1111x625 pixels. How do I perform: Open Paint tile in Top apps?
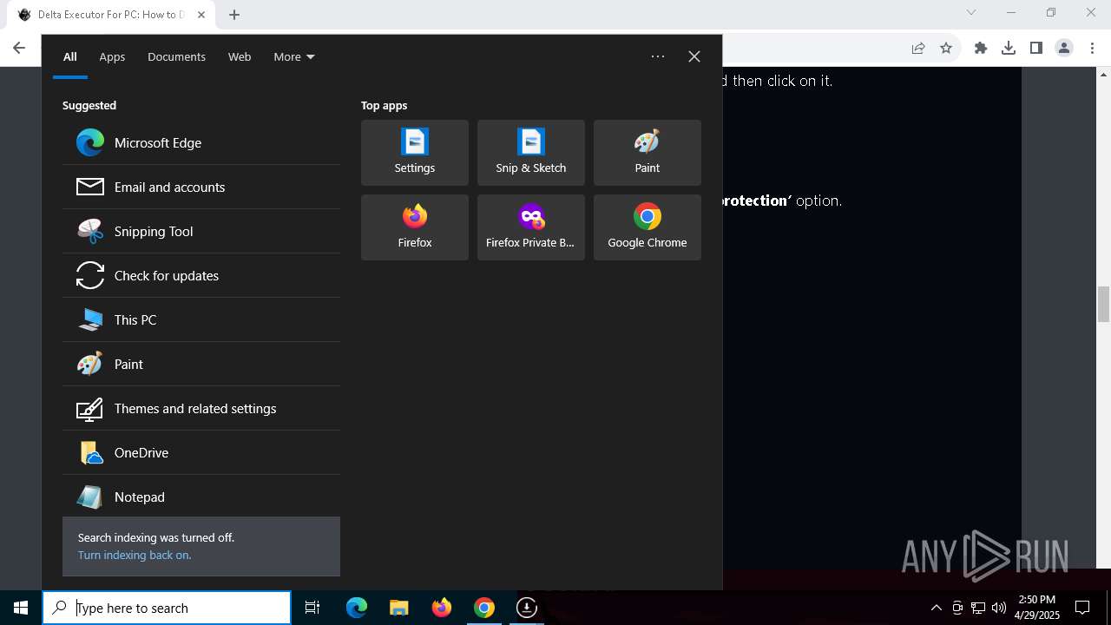[648, 153]
